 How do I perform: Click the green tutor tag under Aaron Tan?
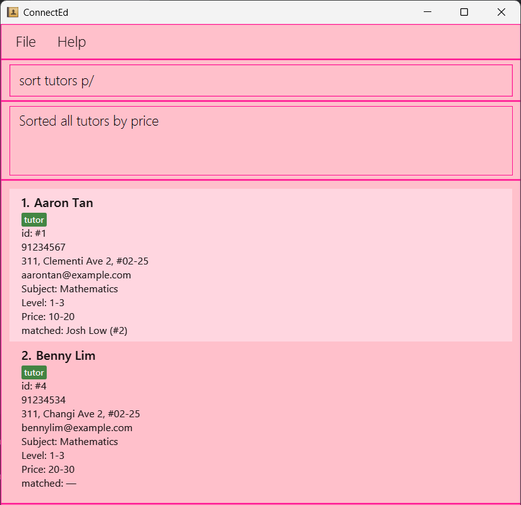[34, 220]
